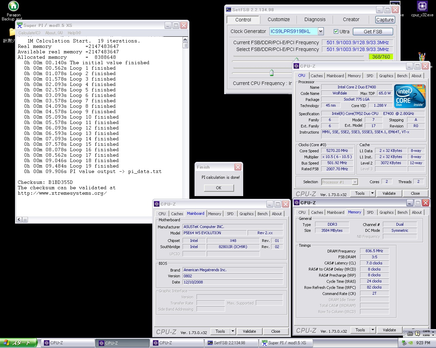Image resolution: width=436 pixels, height=348 pixels.
Task: Click the 368/760 green value field
Action: coord(381,57)
